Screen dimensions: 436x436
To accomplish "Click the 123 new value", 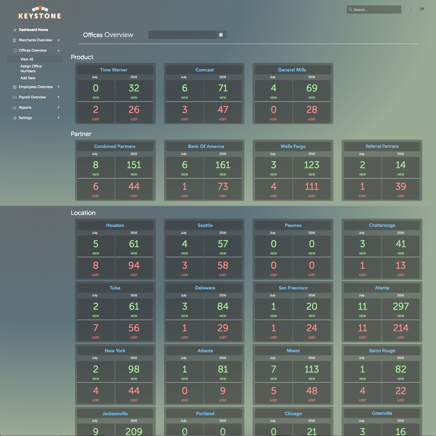I will click(312, 165).
